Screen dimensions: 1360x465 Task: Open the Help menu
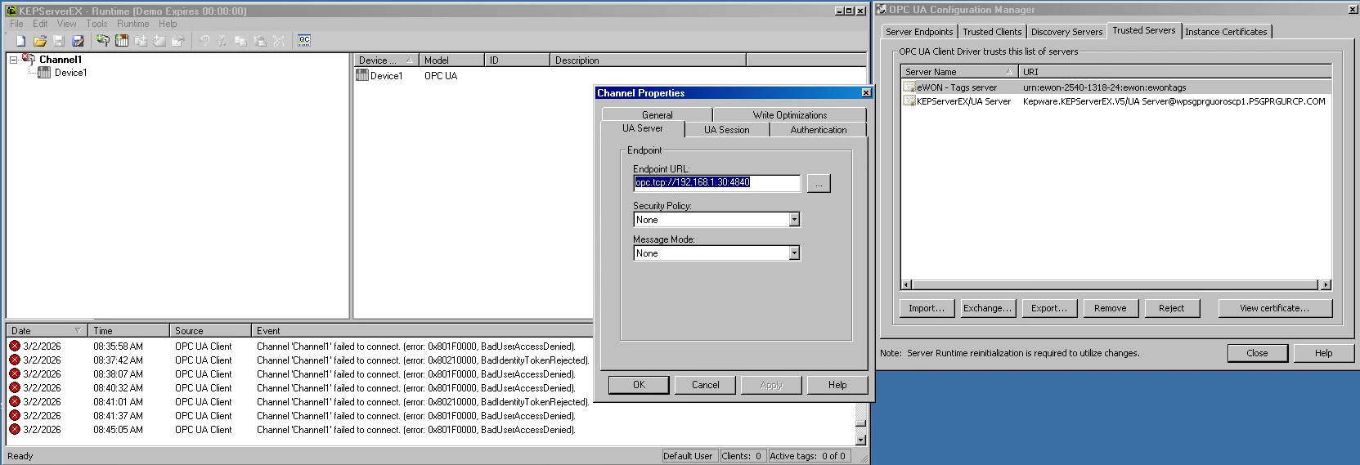(x=168, y=24)
